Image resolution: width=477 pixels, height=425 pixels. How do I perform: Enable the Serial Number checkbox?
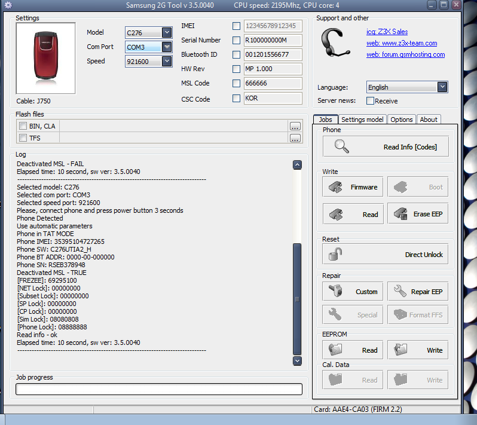click(x=236, y=40)
